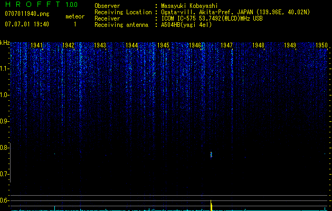
Task: Select the file name 0707011940.png
Action: coord(27,14)
